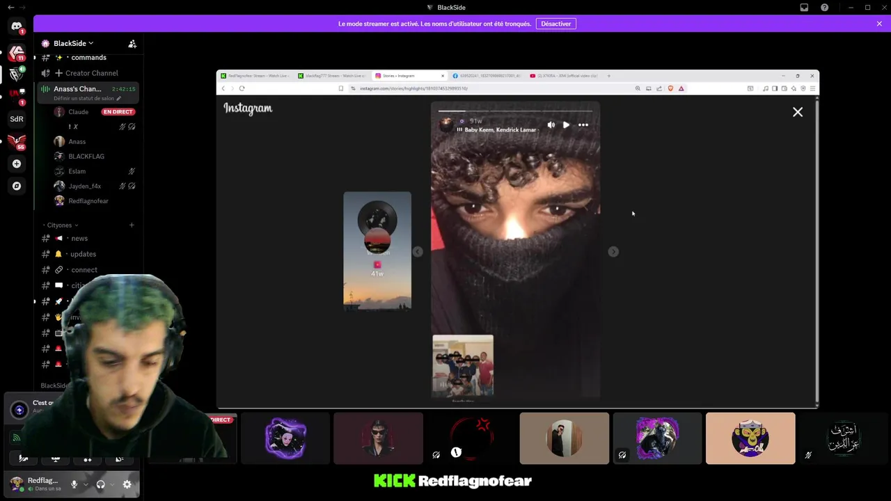Screen dimensions: 891x501
Task: Open group photo highlight thumbnail
Action: [463, 366]
